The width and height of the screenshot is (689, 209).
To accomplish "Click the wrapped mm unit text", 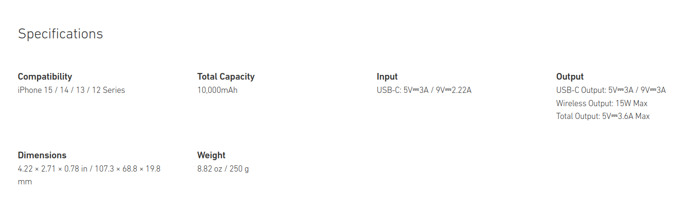I will tap(25, 182).
